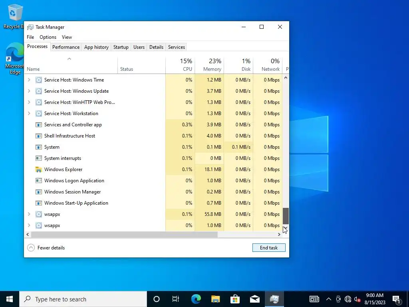Click the Windows Start-Up Application icon
Screen dimensions: 409x307
pos(39,203)
